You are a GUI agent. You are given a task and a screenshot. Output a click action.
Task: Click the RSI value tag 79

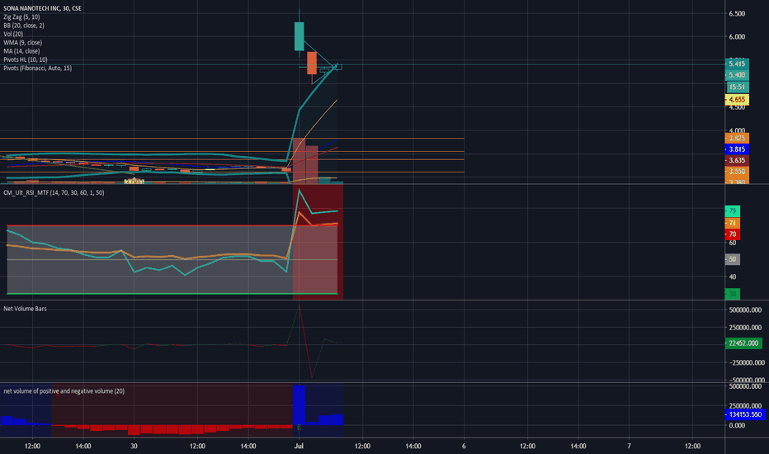coord(732,211)
